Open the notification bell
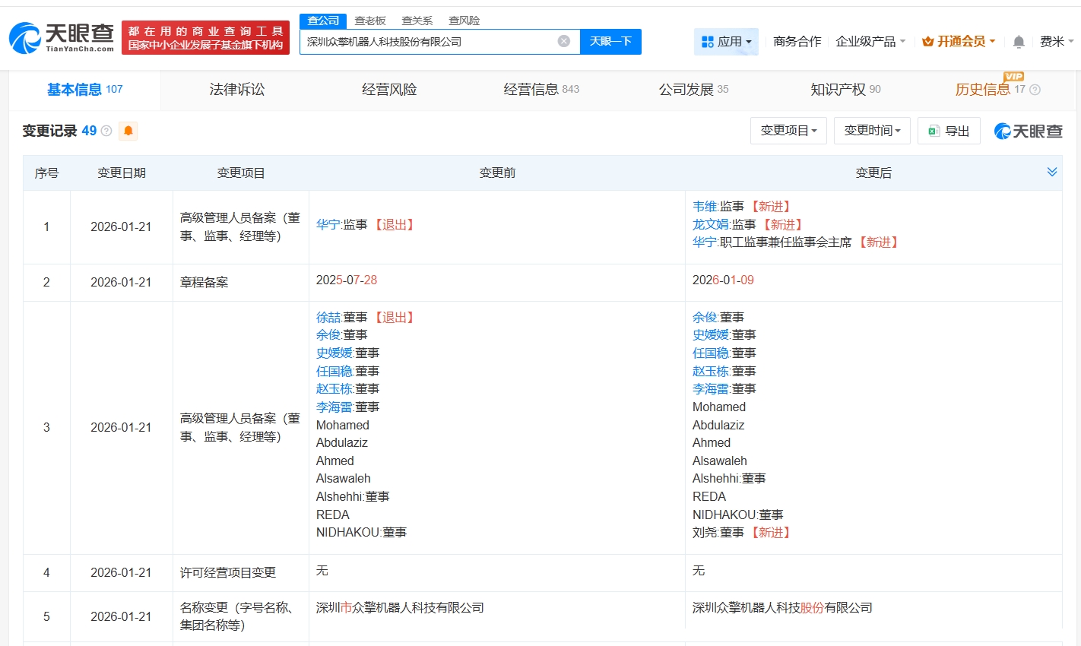 point(1019,42)
